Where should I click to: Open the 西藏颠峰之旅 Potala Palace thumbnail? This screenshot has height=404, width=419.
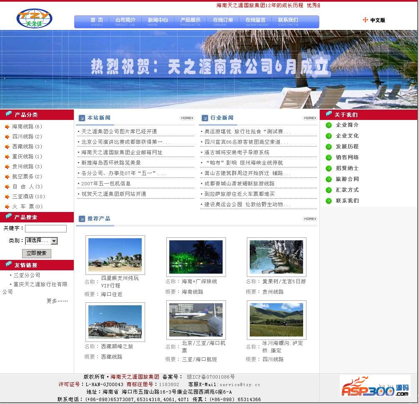(115, 322)
